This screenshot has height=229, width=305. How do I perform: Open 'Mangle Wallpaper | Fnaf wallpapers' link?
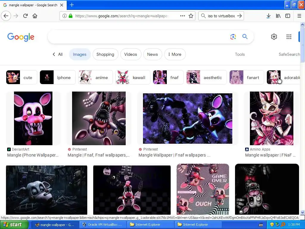174,155
